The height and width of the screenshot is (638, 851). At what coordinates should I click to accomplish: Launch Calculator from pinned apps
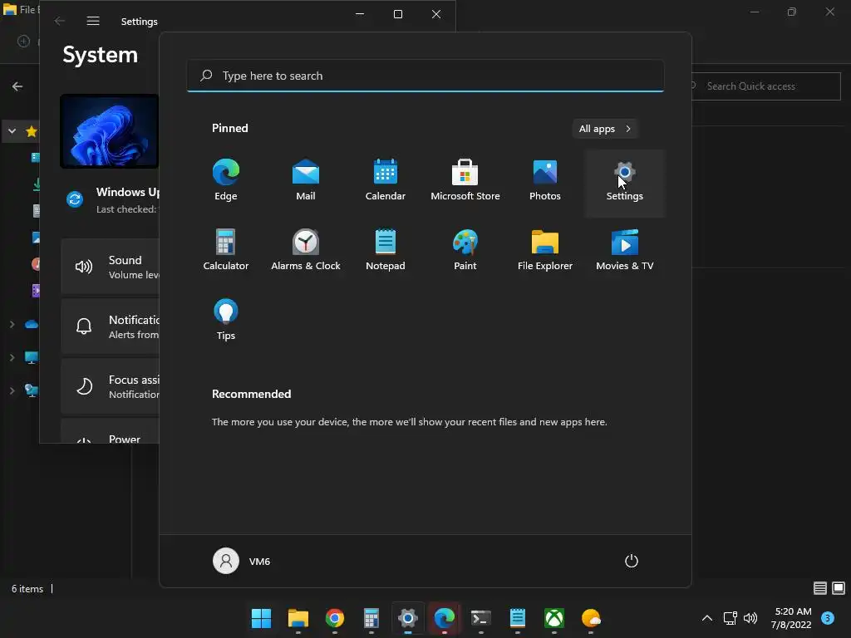[226, 250]
